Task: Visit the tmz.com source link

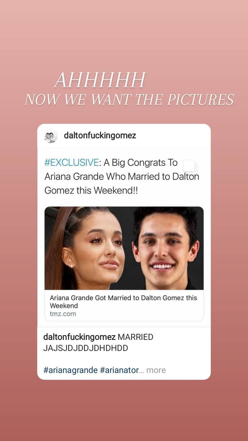Action: tap(63, 314)
